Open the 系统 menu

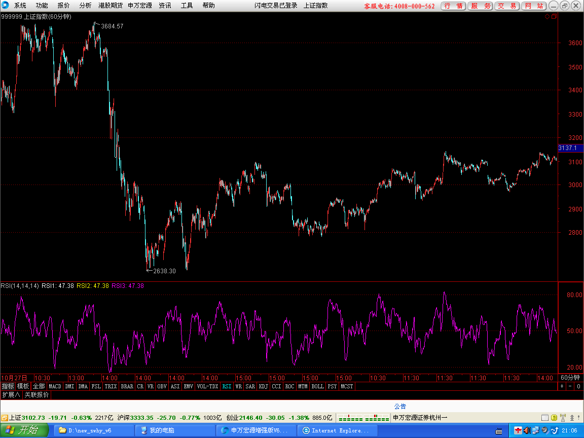pos(20,6)
